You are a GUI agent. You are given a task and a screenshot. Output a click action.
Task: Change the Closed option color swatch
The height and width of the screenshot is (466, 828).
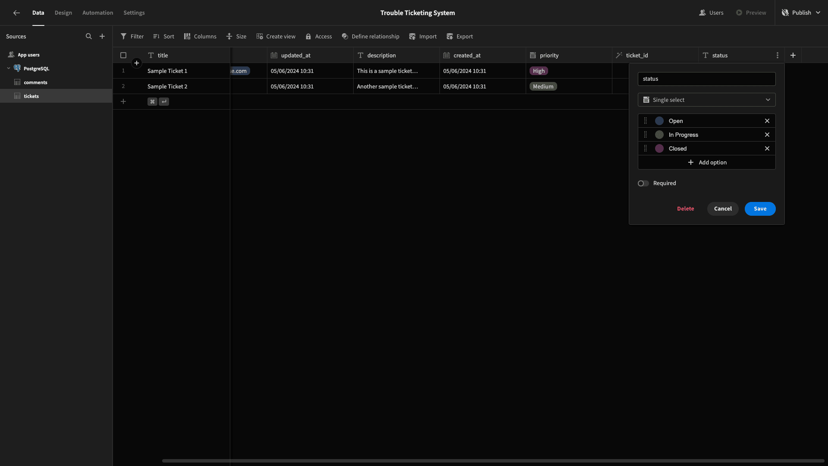click(659, 149)
